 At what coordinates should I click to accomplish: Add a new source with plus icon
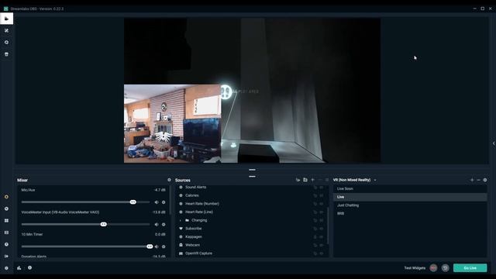[x=312, y=180]
